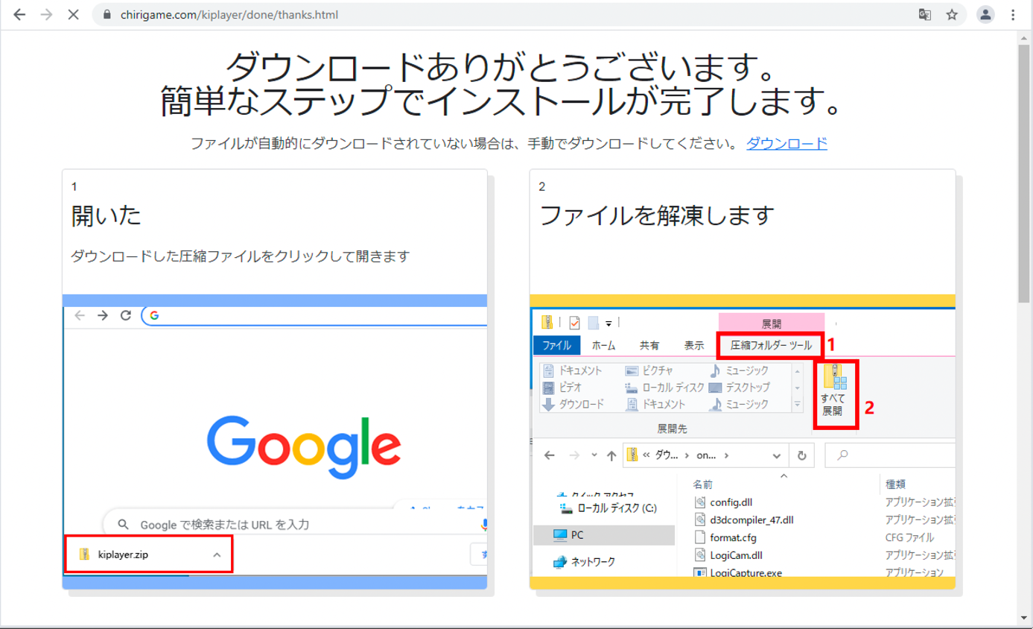Open the Chrome profile avatar
The image size is (1033, 629).
pyautogui.click(x=985, y=15)
